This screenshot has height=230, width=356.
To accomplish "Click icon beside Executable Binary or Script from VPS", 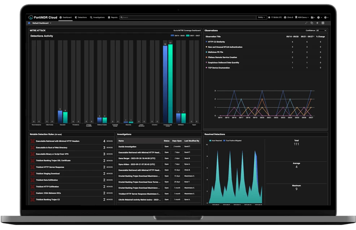I will [33, 154].
